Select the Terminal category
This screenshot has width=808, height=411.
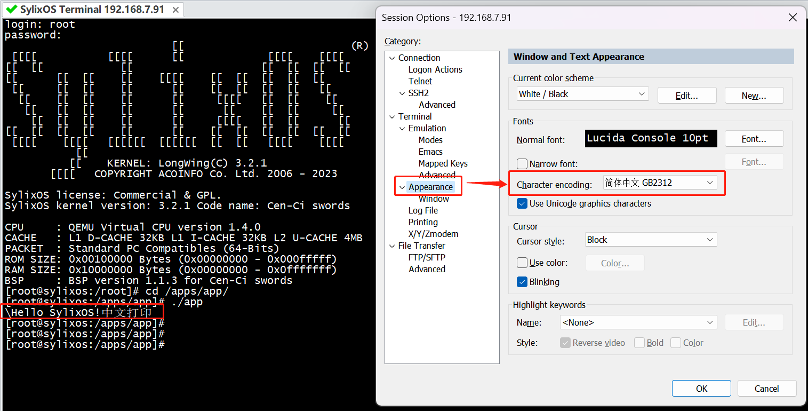click(x=415, y=116)
